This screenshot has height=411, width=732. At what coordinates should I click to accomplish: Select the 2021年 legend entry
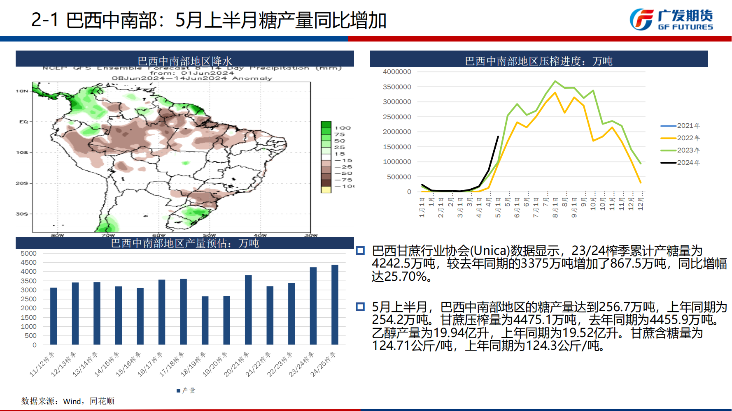coord(680,126)
